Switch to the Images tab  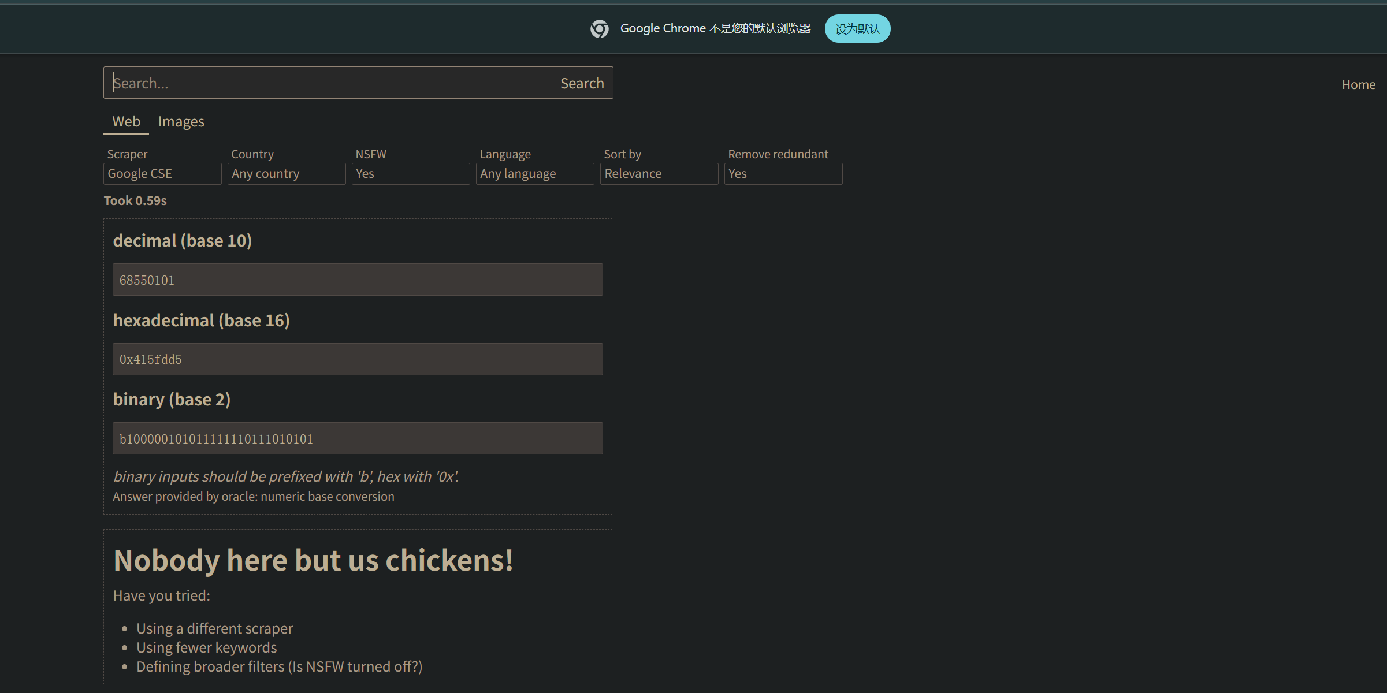pos(181,122)
